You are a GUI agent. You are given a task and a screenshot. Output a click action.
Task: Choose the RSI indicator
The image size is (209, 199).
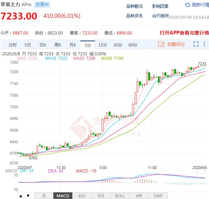101,196
